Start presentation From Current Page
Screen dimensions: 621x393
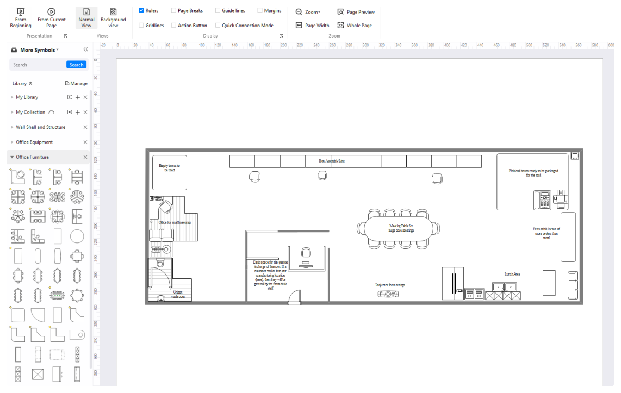52,18
